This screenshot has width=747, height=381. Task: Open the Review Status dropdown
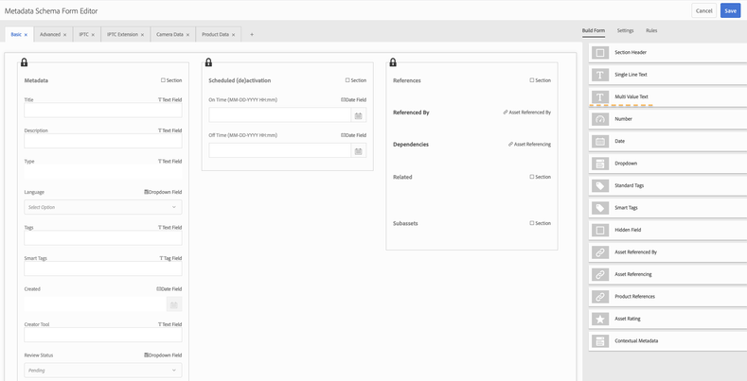pos(103,370)
